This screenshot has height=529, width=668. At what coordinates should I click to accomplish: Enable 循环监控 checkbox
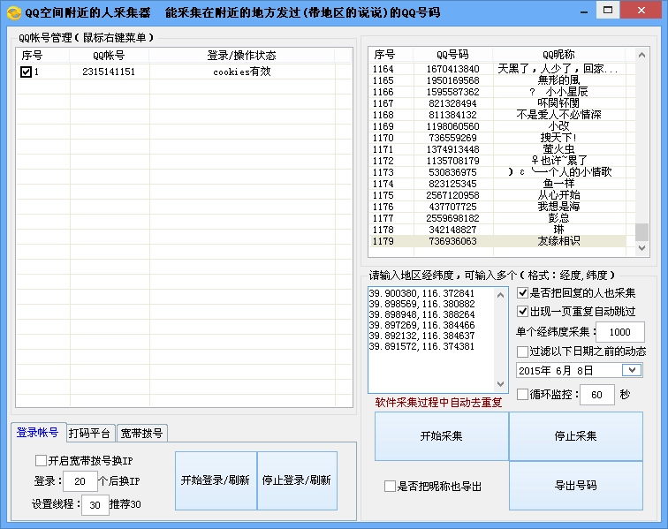point(523,395)
